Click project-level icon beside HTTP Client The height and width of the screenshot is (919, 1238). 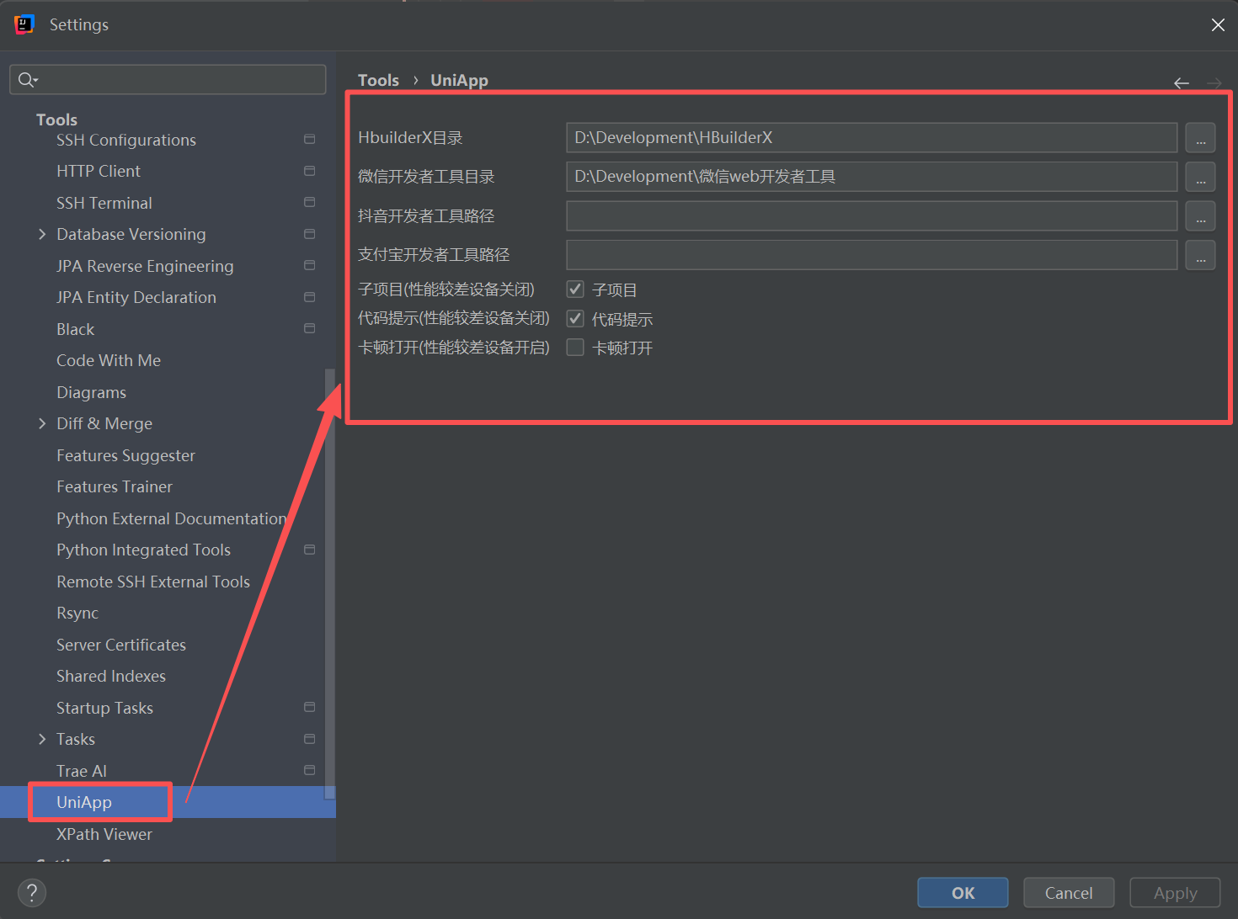310,171
